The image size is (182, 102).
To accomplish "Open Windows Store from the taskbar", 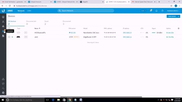I will coord(64,100).
